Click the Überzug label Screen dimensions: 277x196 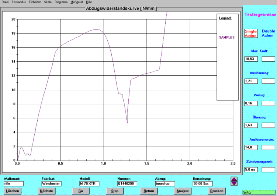click(259, 117)
